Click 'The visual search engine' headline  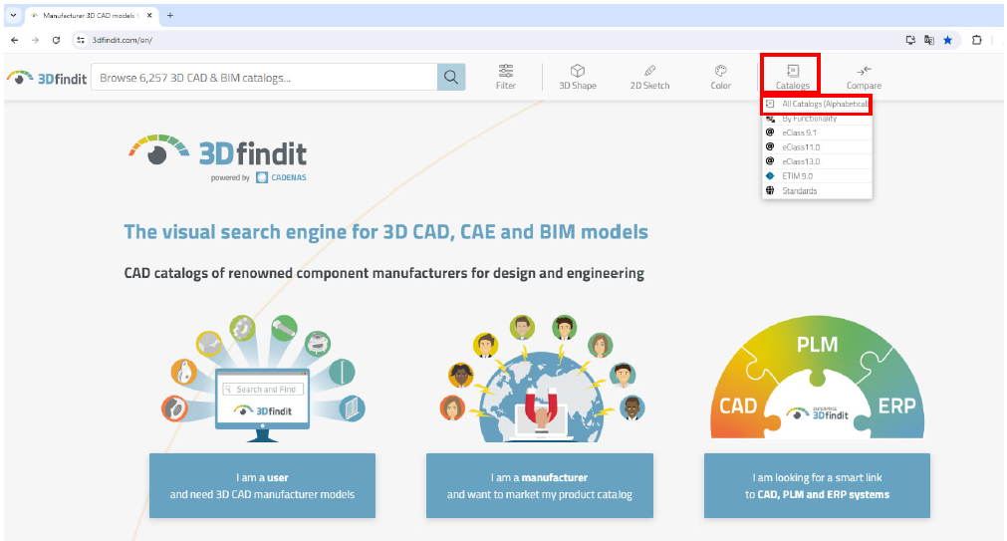386,231
